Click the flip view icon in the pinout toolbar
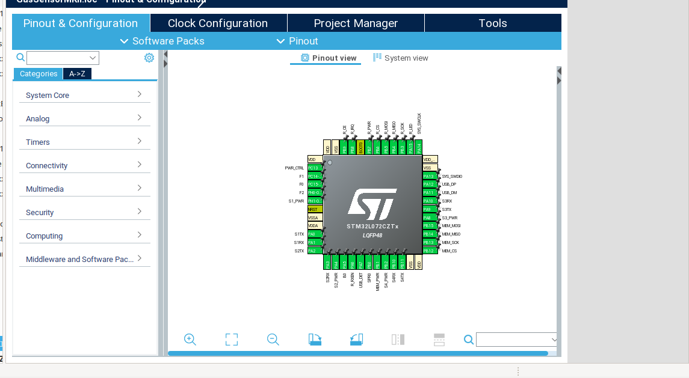The height and width of the screenshot is (378, 689). 398,340
